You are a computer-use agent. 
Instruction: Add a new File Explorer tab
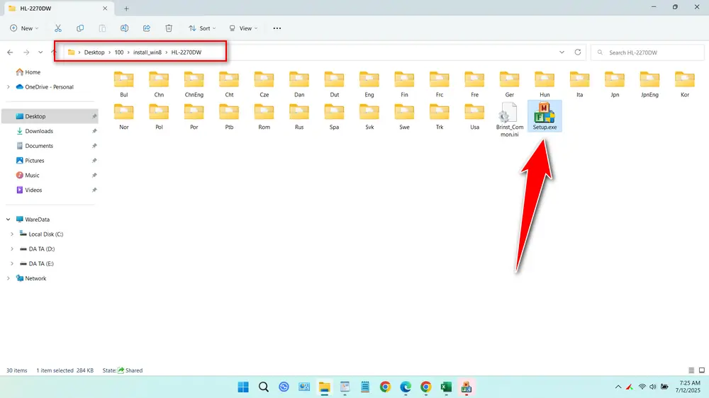click(126, 8)
